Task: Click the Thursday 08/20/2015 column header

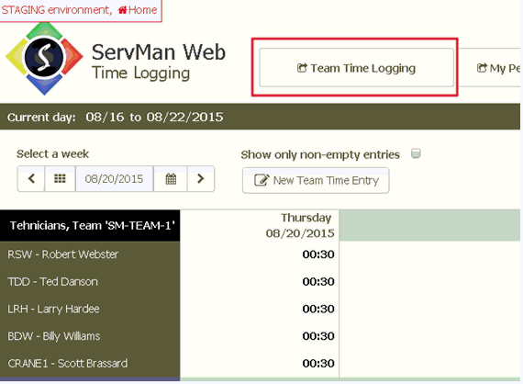Action: pos(300,225)
